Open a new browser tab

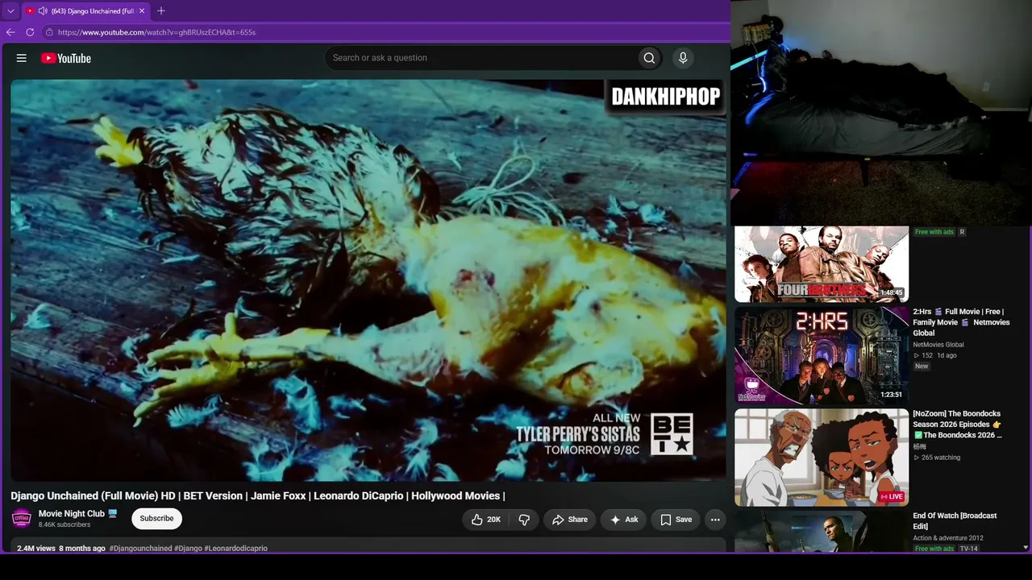pos(161,11)
